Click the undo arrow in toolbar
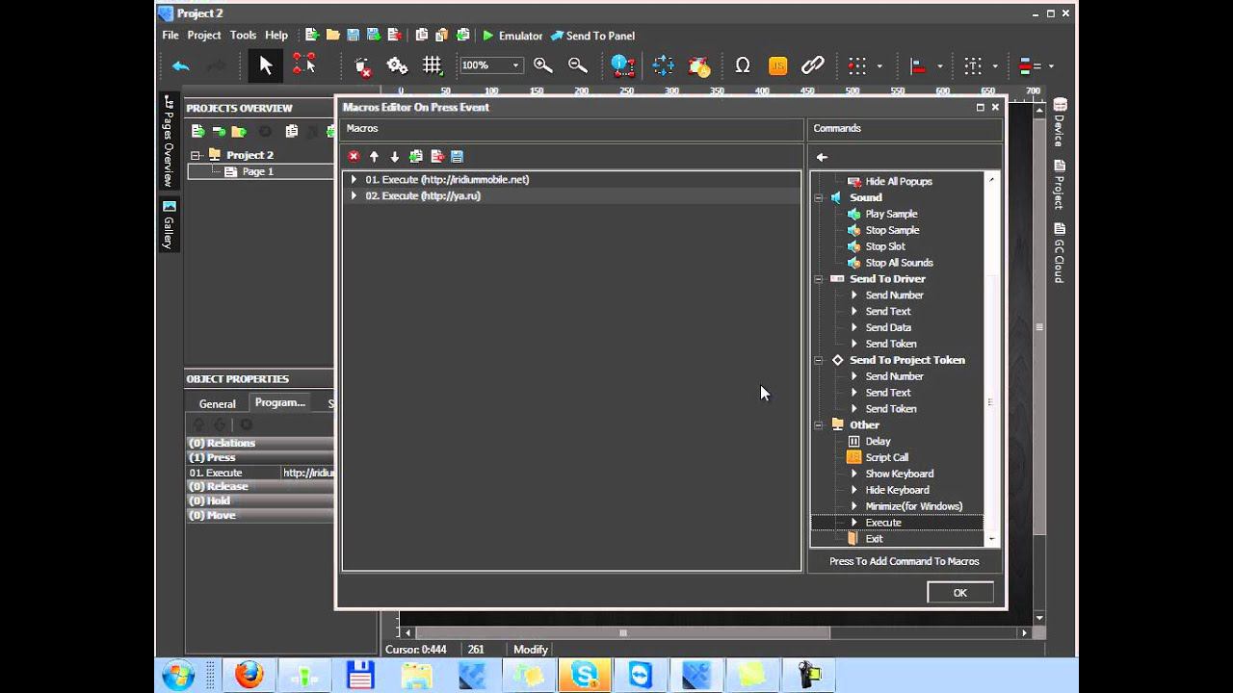Image resolution: width=1233 pixels, height=693 pixels. (x=181, y=65)
